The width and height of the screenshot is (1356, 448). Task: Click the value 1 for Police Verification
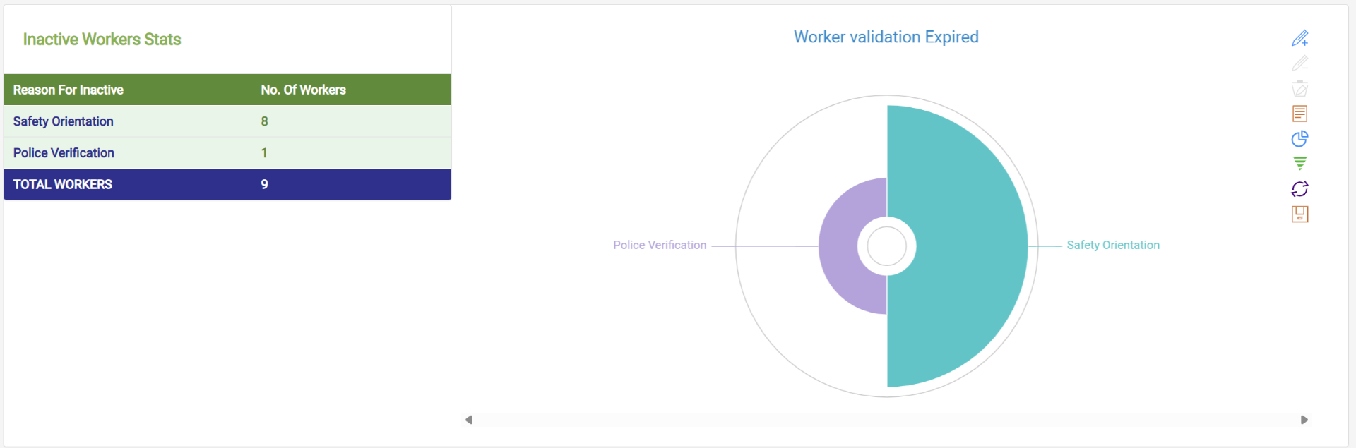coord(264,152)
